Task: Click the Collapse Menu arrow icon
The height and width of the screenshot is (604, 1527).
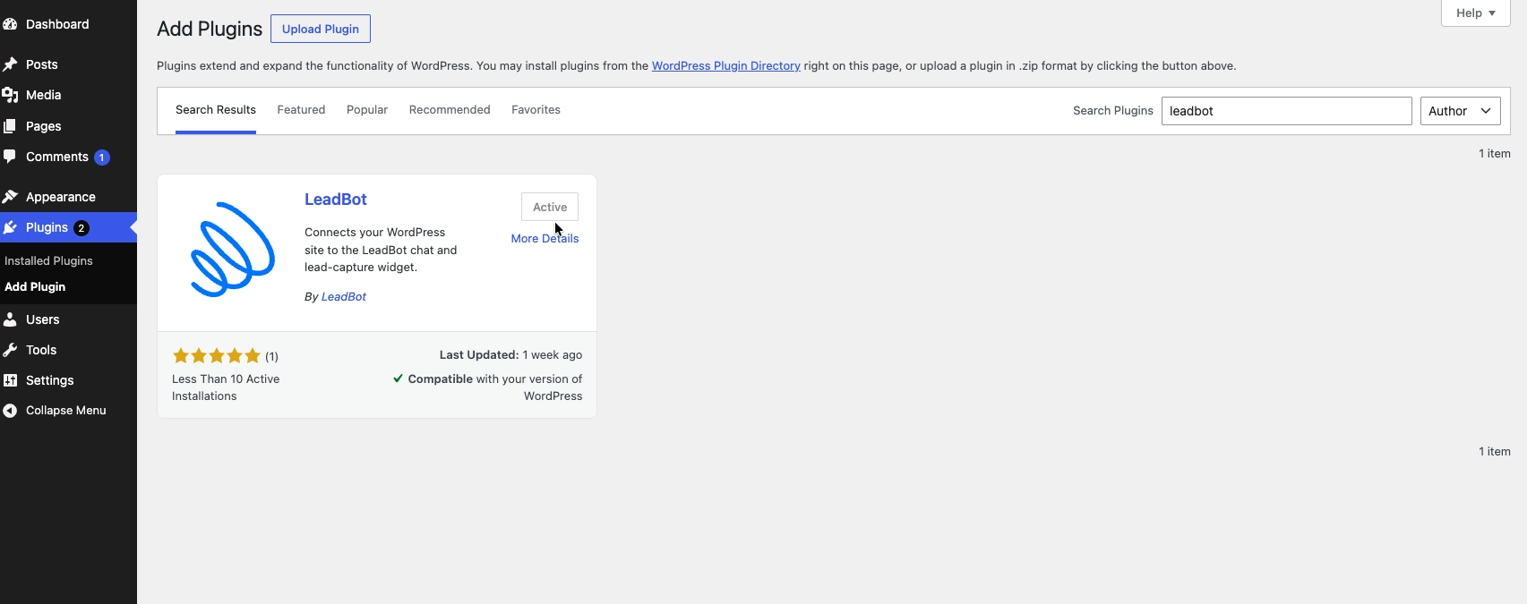Action: [10, 411]
